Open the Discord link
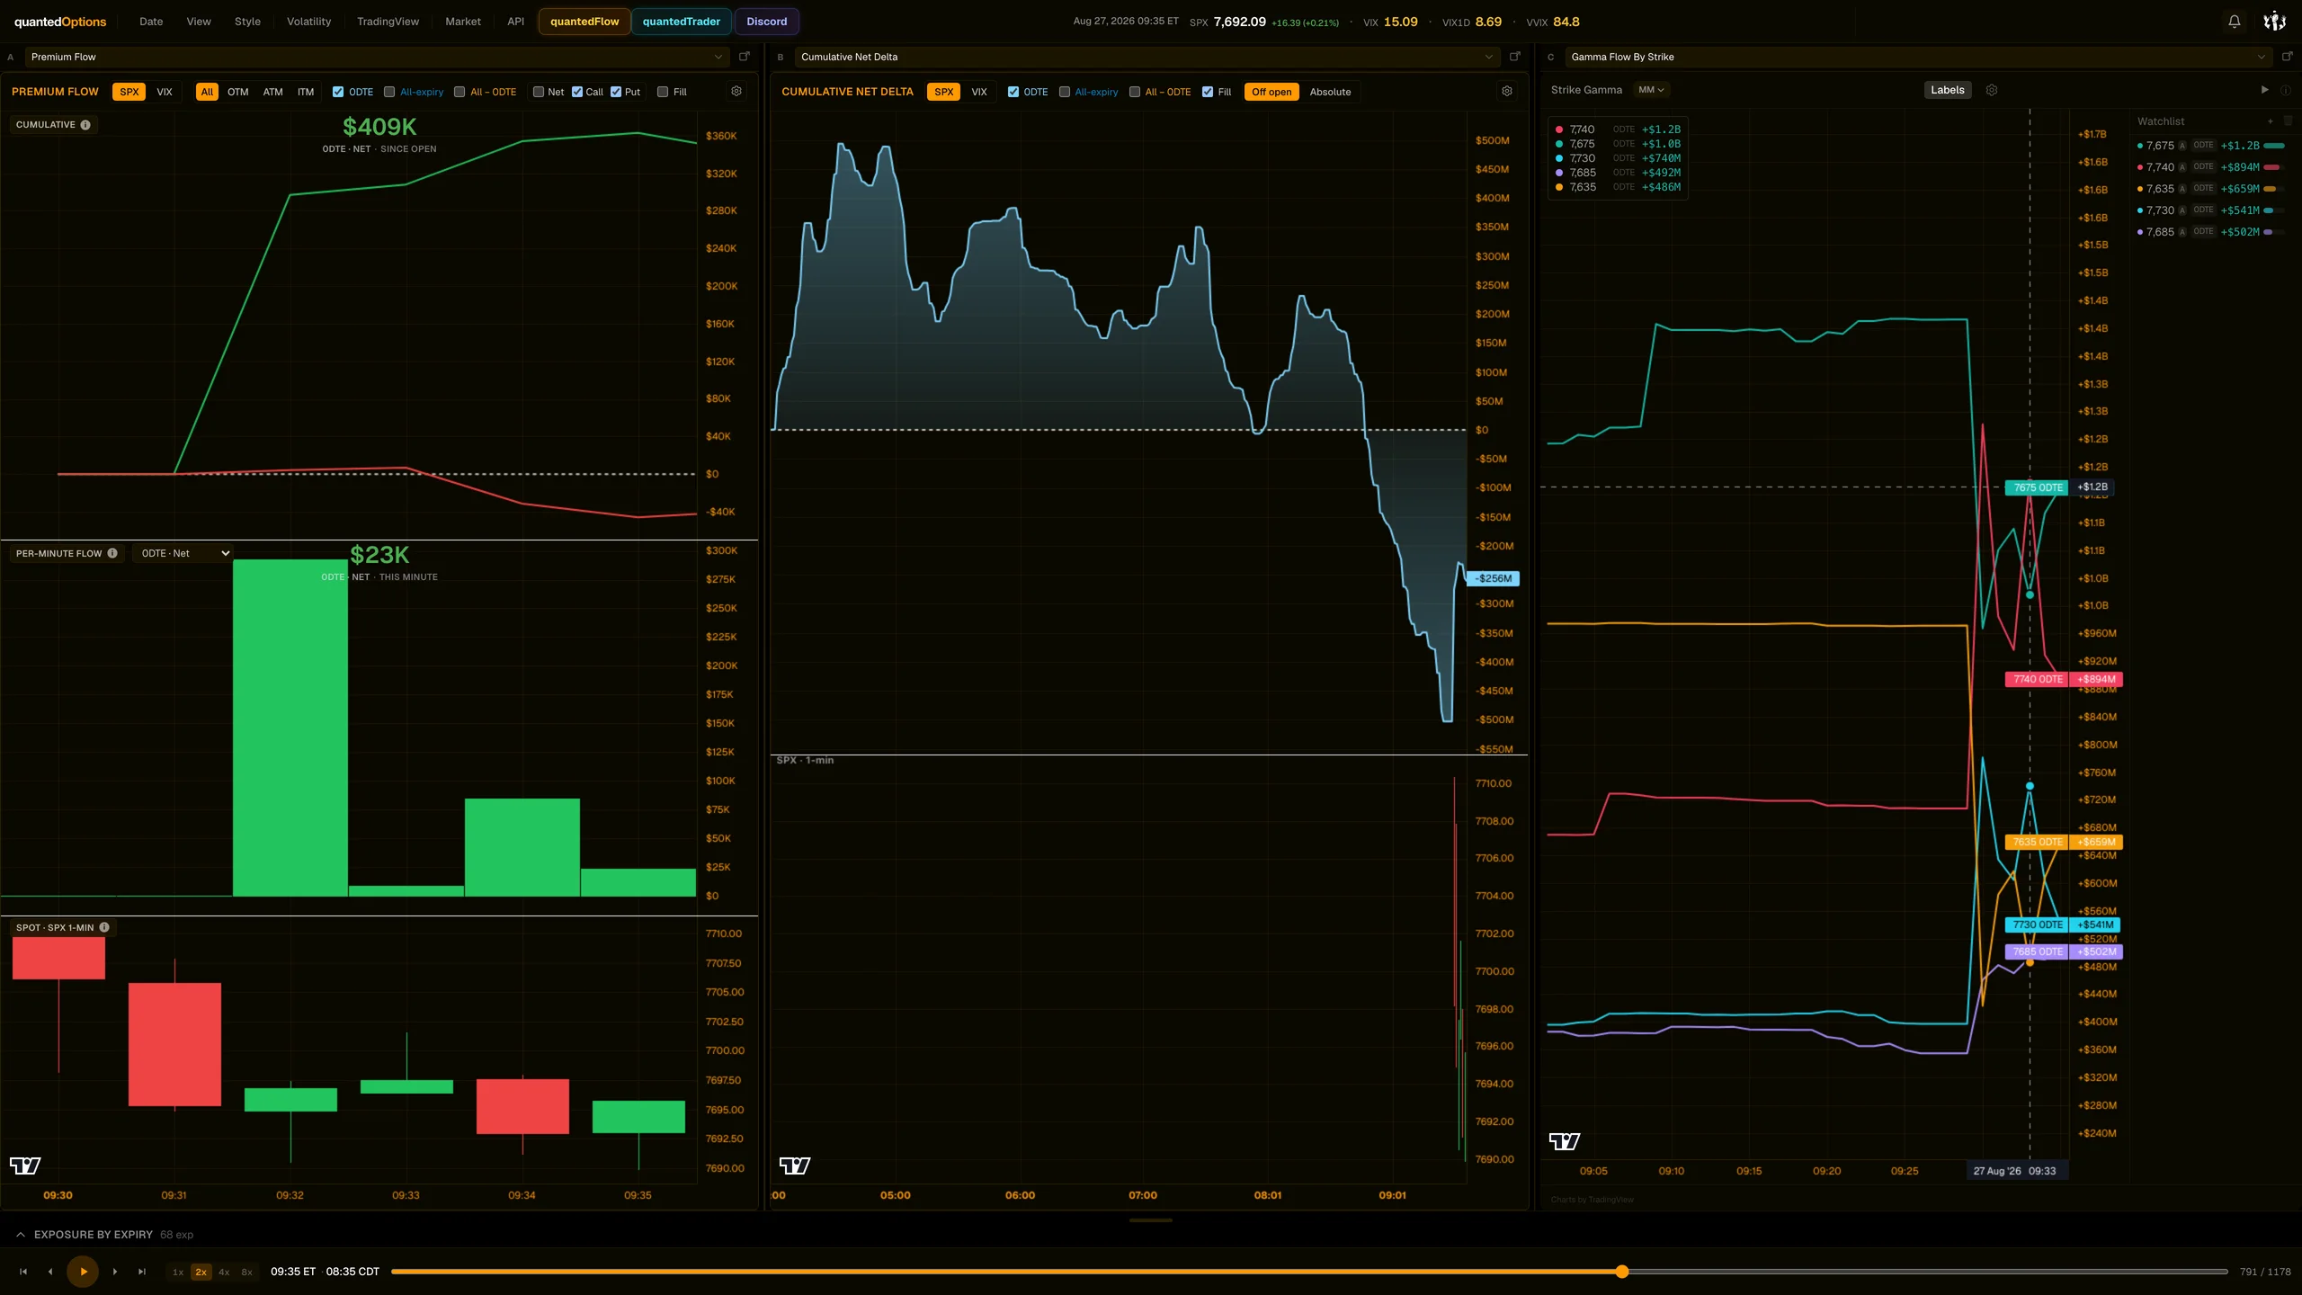This screenshot has height=1295, width=2302. click(x=766, y=22)
